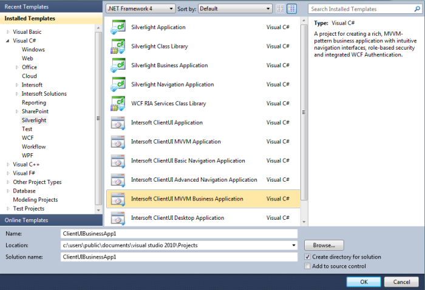Expand the Visual C++ node
Viewport: 425px width, 290px height.
8,164
